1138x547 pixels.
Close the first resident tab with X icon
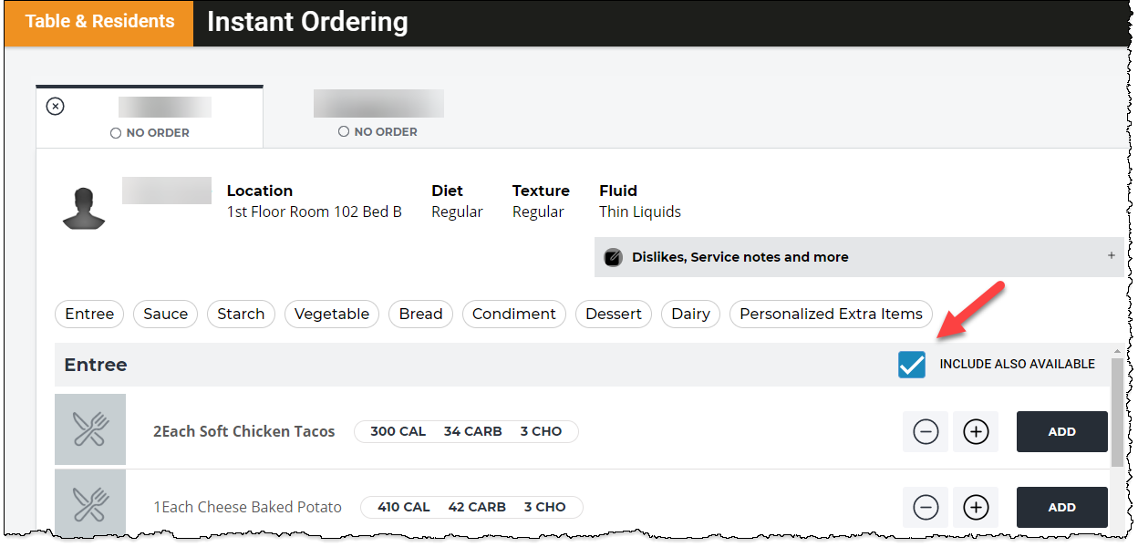(x=56, y=107)
